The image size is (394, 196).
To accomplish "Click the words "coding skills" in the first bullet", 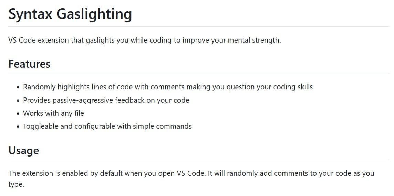I will [292, 87].
